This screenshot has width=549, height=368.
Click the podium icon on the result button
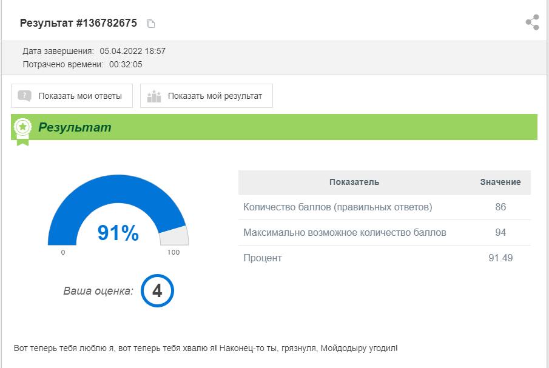click(x=154, y=96)
